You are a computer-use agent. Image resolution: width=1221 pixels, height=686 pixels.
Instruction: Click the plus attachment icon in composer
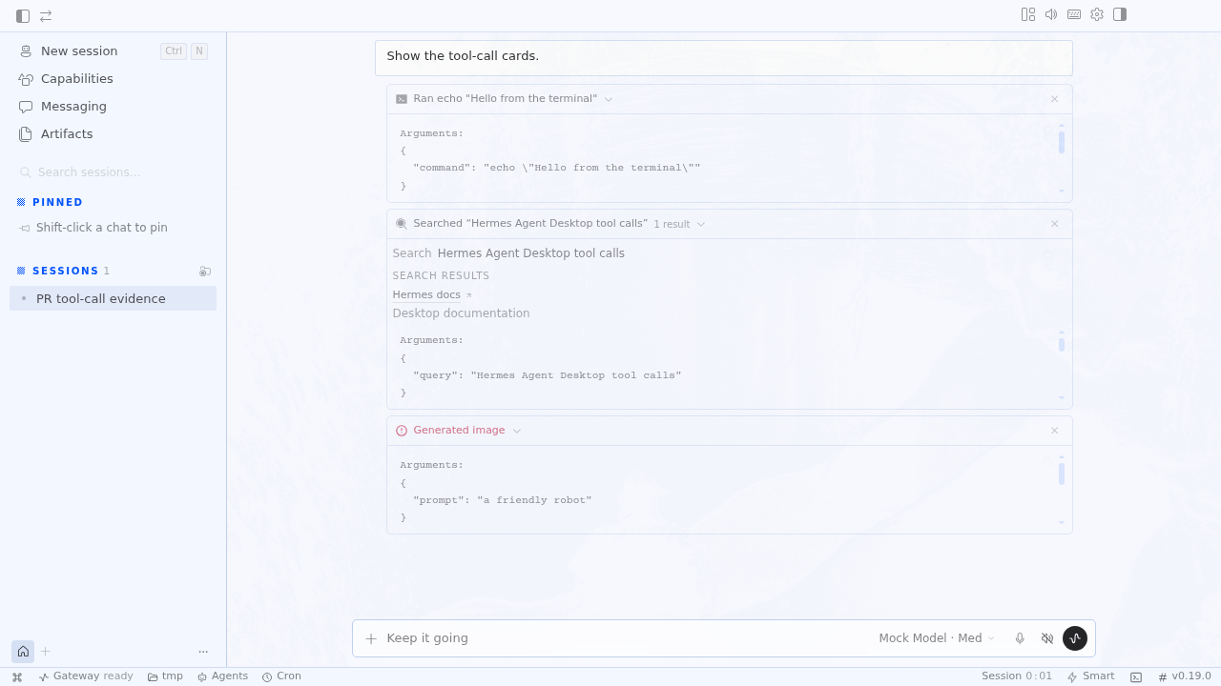pyautogui.click(x=371, y=638)
